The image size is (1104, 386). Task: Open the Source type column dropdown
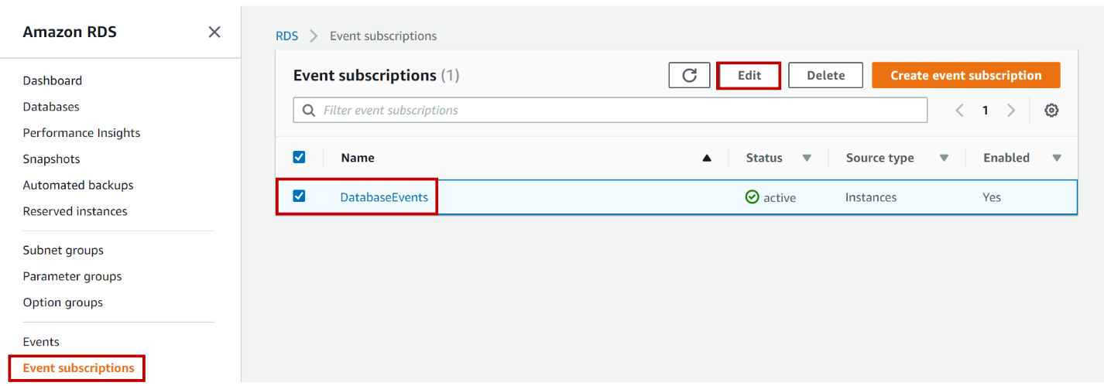click(x=944, y=158)
